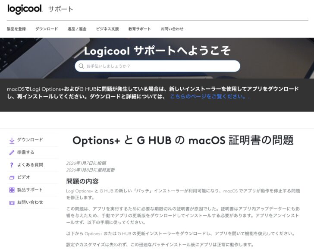Select 教育サポート in navigation
The image size is (314, 249).
140,29
